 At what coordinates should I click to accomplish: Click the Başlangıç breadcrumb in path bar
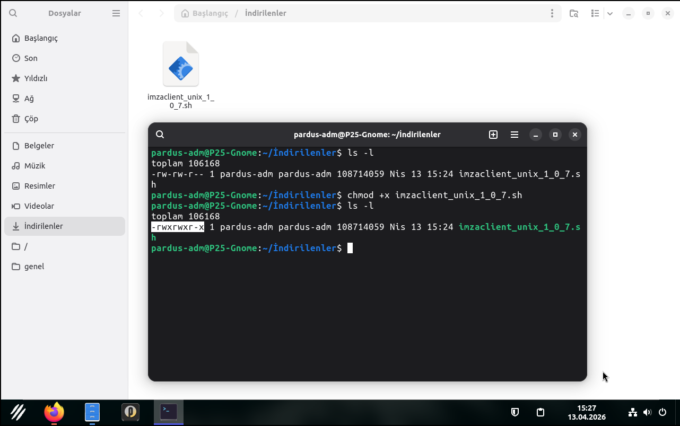click(x=205, y=13)
